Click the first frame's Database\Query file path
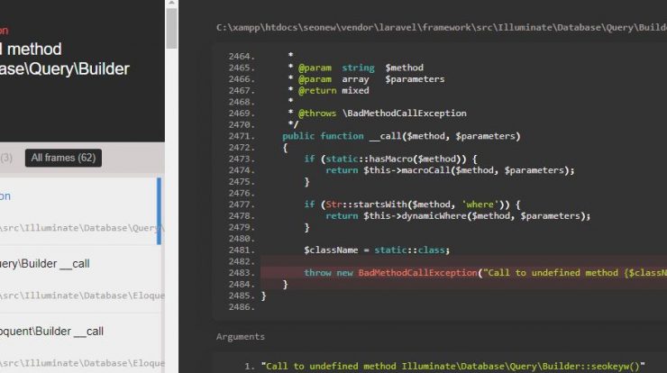 pyautogui.click(x=82, y=228)
